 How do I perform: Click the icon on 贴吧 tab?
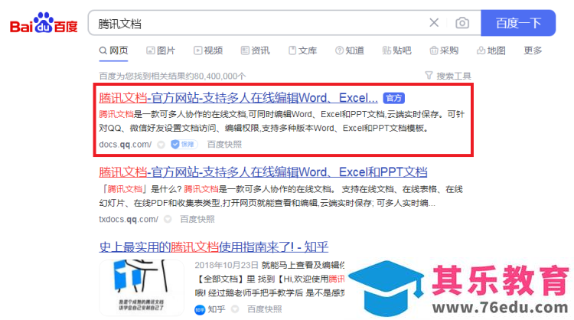pyautogui.click(x=386, y=51)
